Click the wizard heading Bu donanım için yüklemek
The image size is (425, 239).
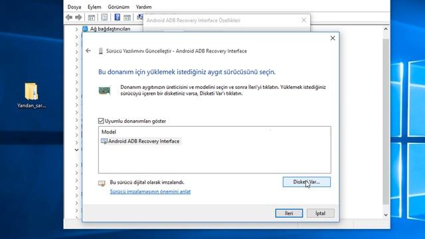(x=187, y=72)
